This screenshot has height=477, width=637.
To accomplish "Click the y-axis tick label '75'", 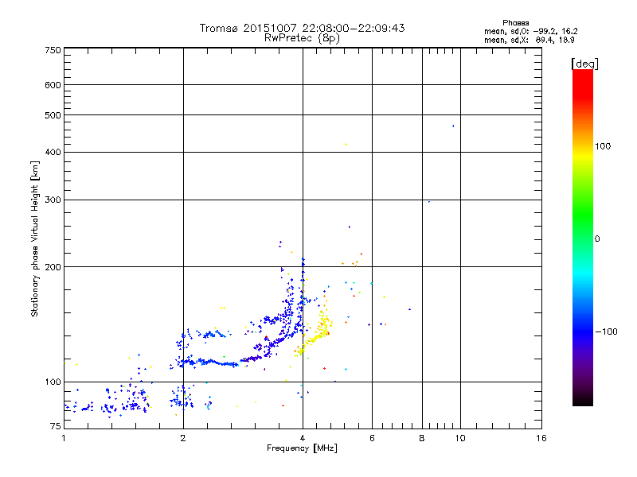I will click(x=56, y=426).
